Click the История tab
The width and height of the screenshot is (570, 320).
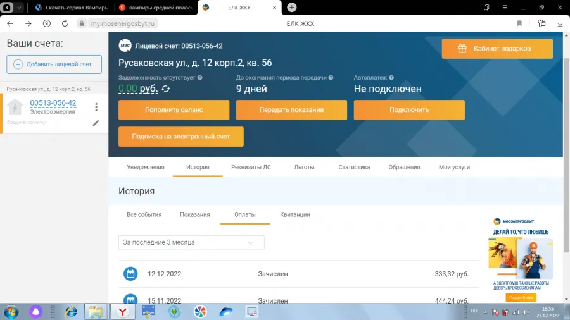tap(198, 167)
